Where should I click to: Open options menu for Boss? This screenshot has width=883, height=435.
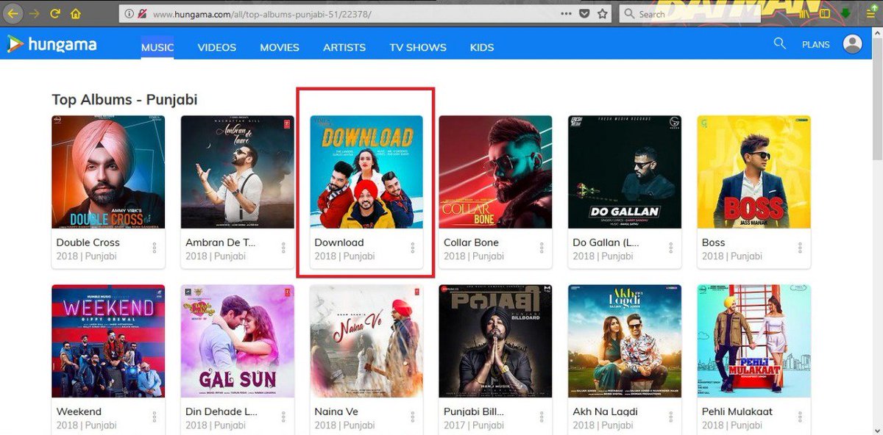[x=800, y=248]
